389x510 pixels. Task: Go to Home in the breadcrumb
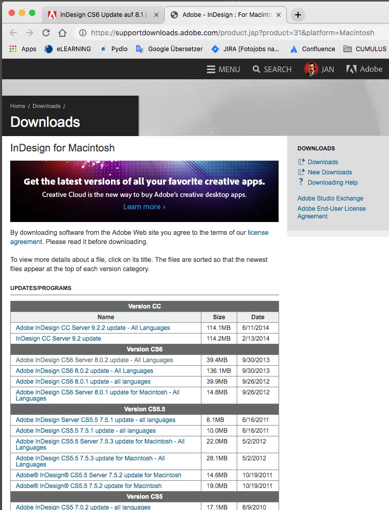click(17, 106)
